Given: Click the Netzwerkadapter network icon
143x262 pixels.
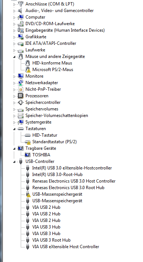Looking at the screenshot, I should click(21, 83).
